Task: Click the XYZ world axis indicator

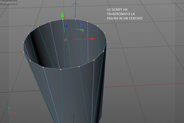Action: click(11, 111)
